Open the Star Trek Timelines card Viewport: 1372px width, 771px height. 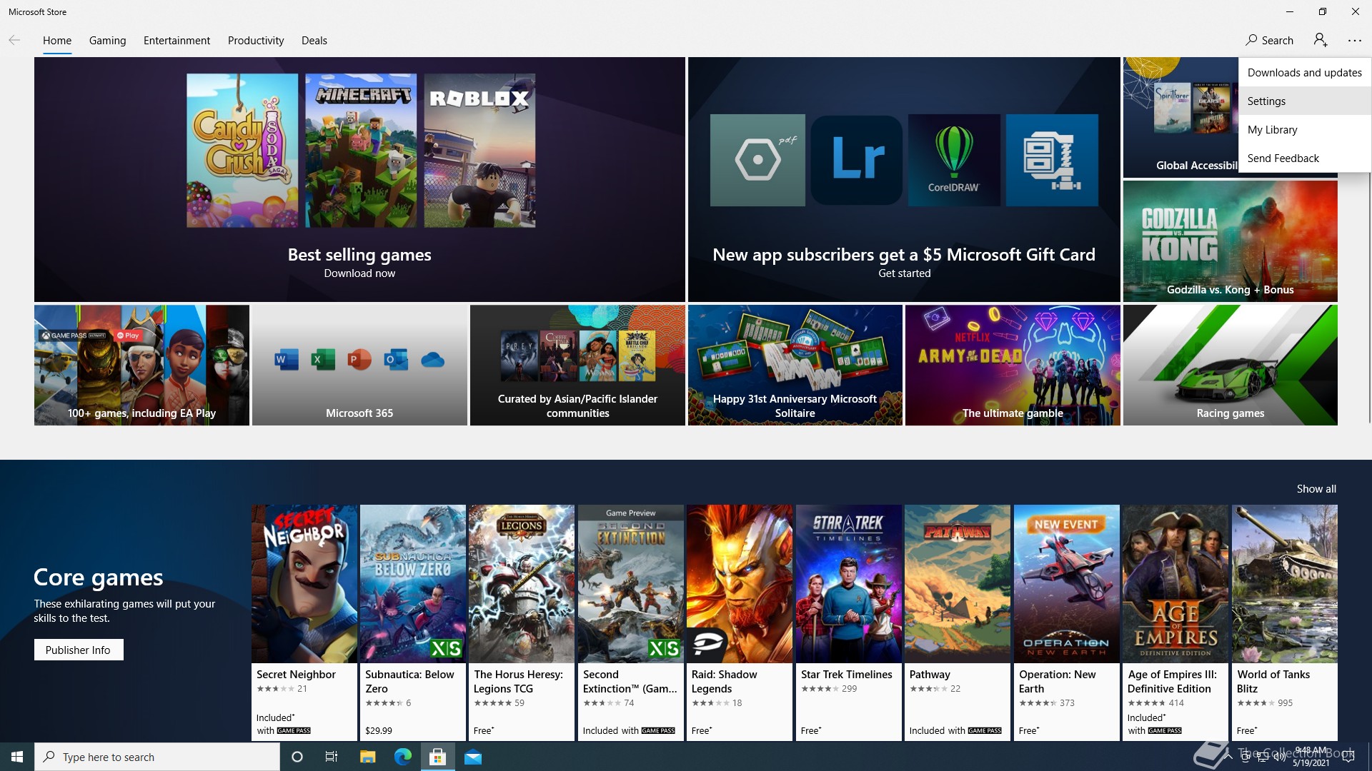(848, 623)
